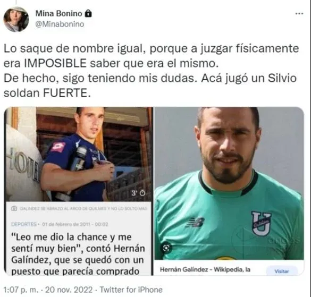
Task: Click the 3' timer icon on the left photo
Action: (138, 193)
